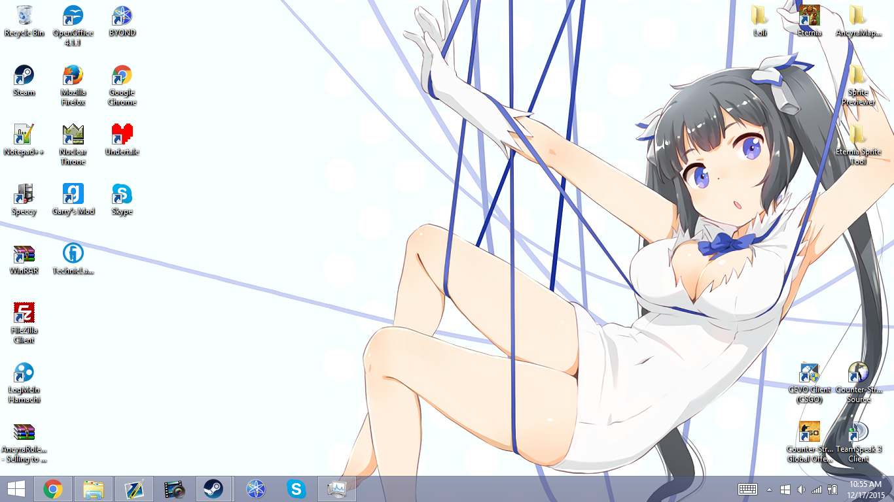
Task: Click the Windows flag tray icon
Action: [x=785, y=489]
